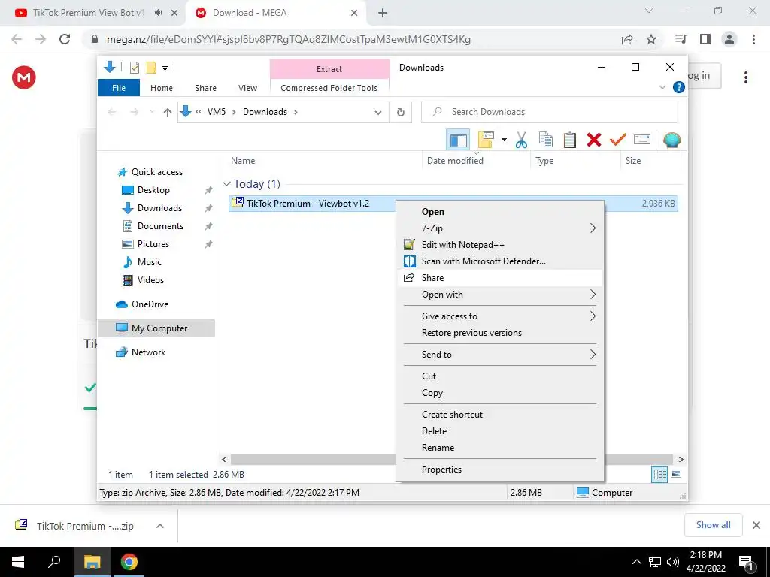Click the new folder toolbar icon
Image resolution: width=770 pixels, height=577 pixels.
click(x=486, y=140)
